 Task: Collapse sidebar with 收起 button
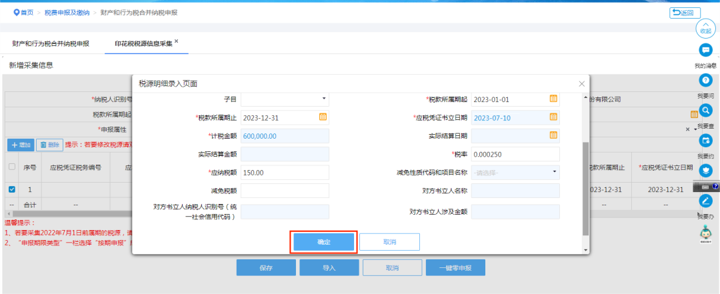[x=706, y=29]
